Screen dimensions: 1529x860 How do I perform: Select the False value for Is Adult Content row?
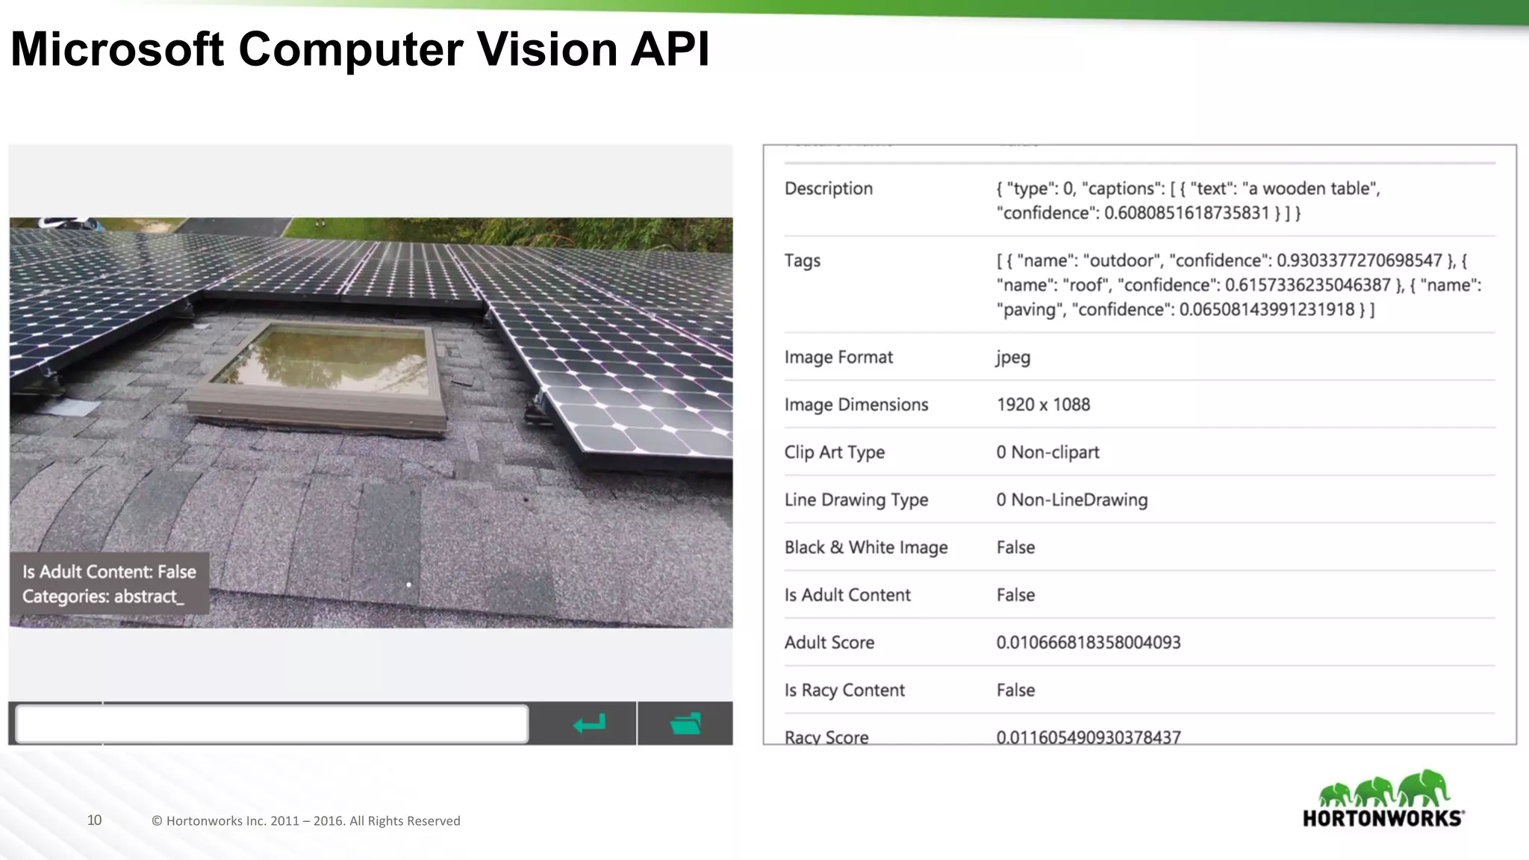pyautogui.click(x=1015, y=595)
